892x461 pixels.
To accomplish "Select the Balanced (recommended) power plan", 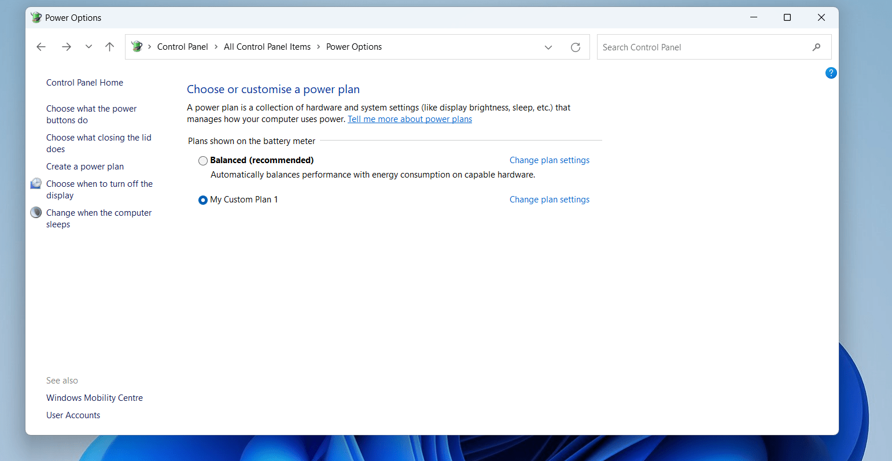I will [x=203, y=161].
